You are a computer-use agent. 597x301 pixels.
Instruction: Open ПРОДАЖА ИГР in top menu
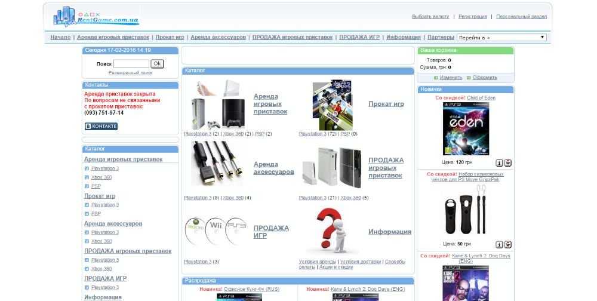coord(359,38)
